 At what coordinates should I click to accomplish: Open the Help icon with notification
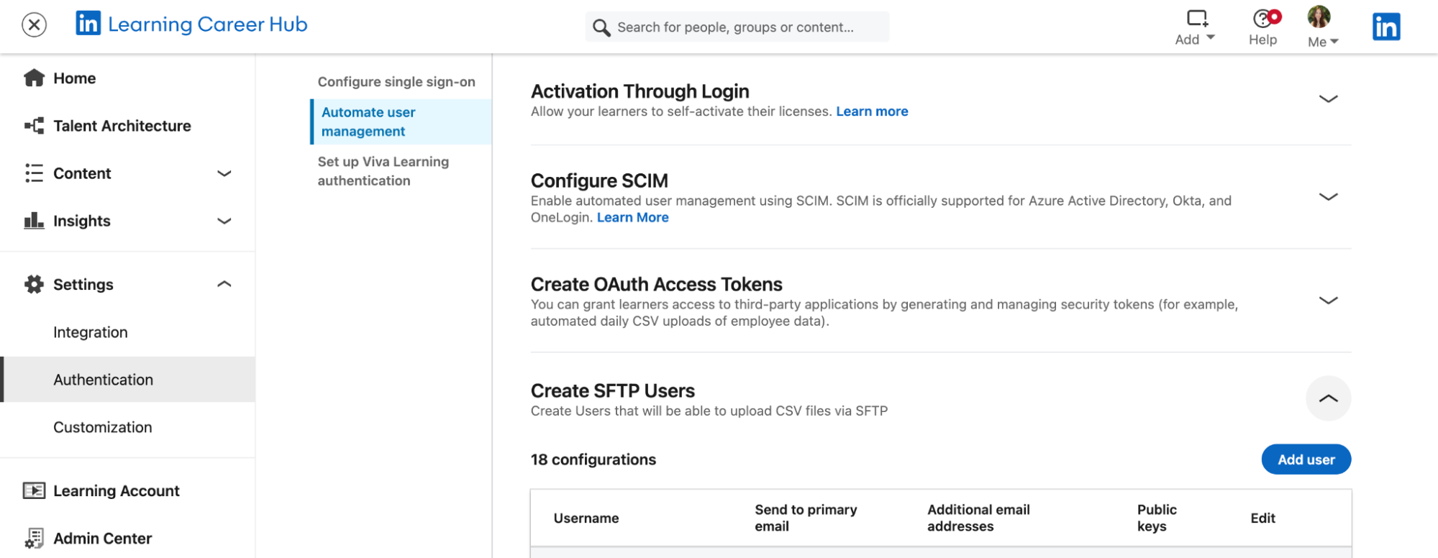click(x=1264, y=19)
